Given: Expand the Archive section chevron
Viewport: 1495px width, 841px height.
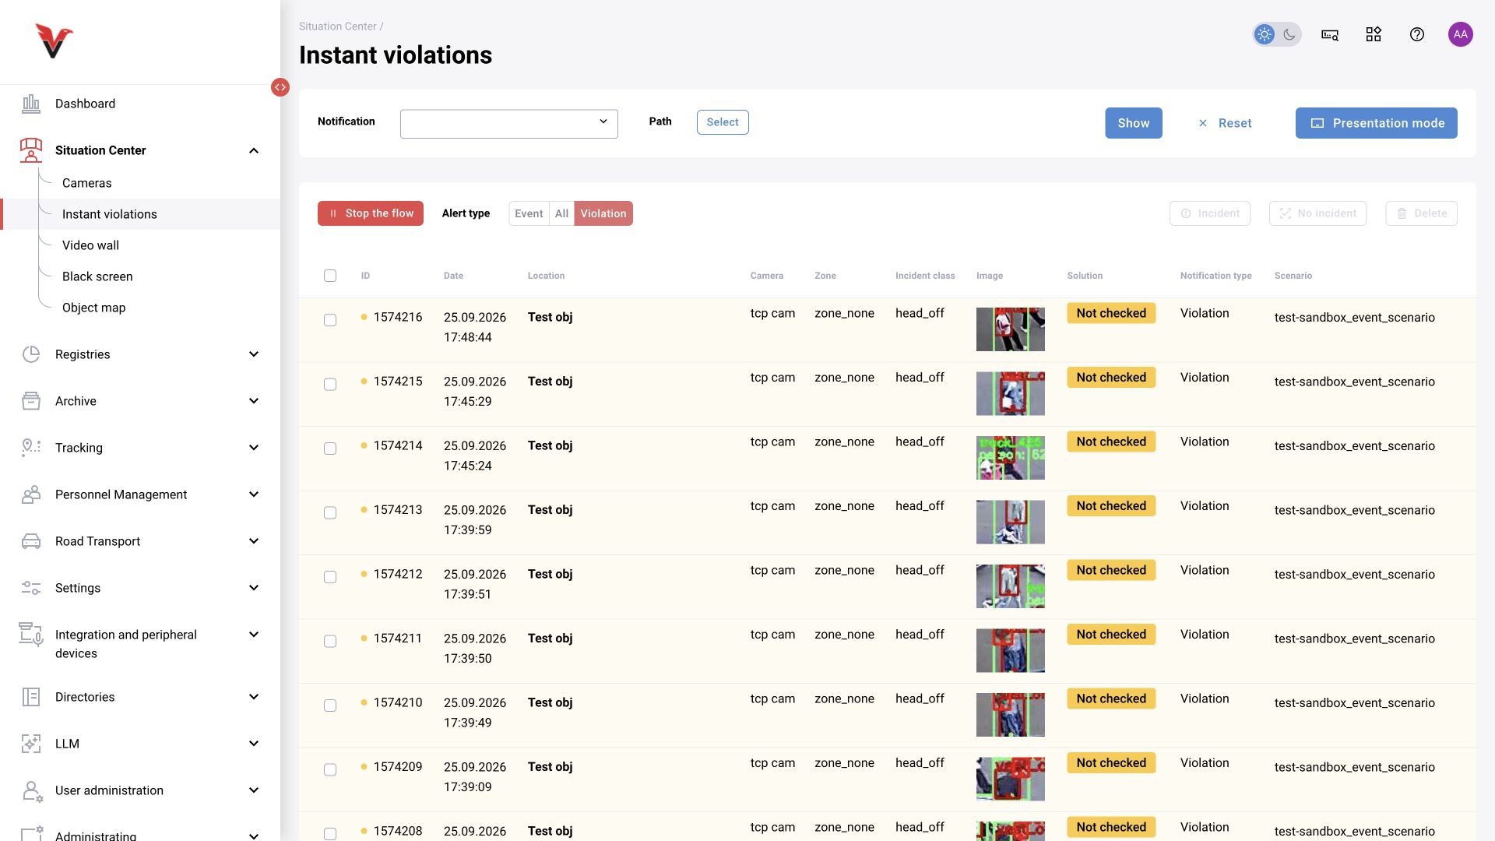Looking at the screenshot, I should (x=254, y=401).
